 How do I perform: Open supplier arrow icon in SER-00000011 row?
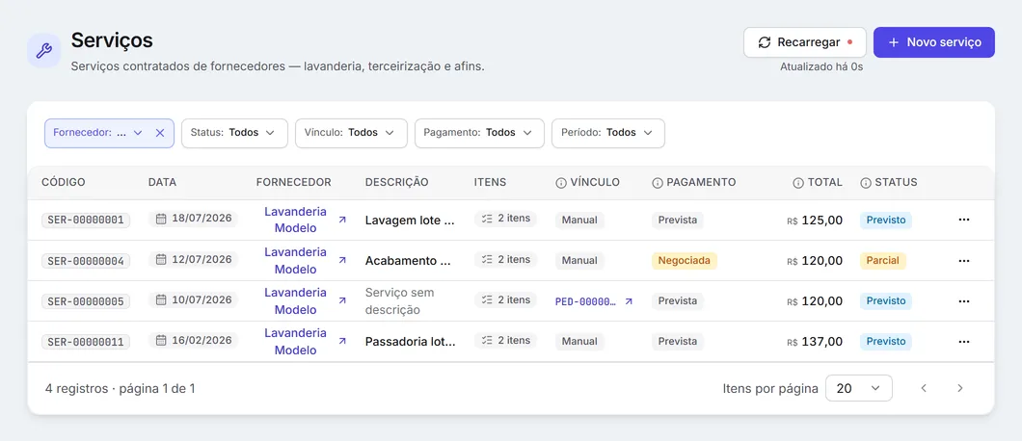[342, 341]
